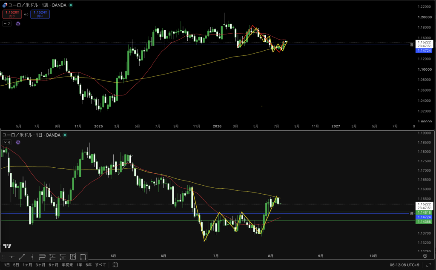Click the red 売り sell button
436x270 pixels.
coord(12,14)
